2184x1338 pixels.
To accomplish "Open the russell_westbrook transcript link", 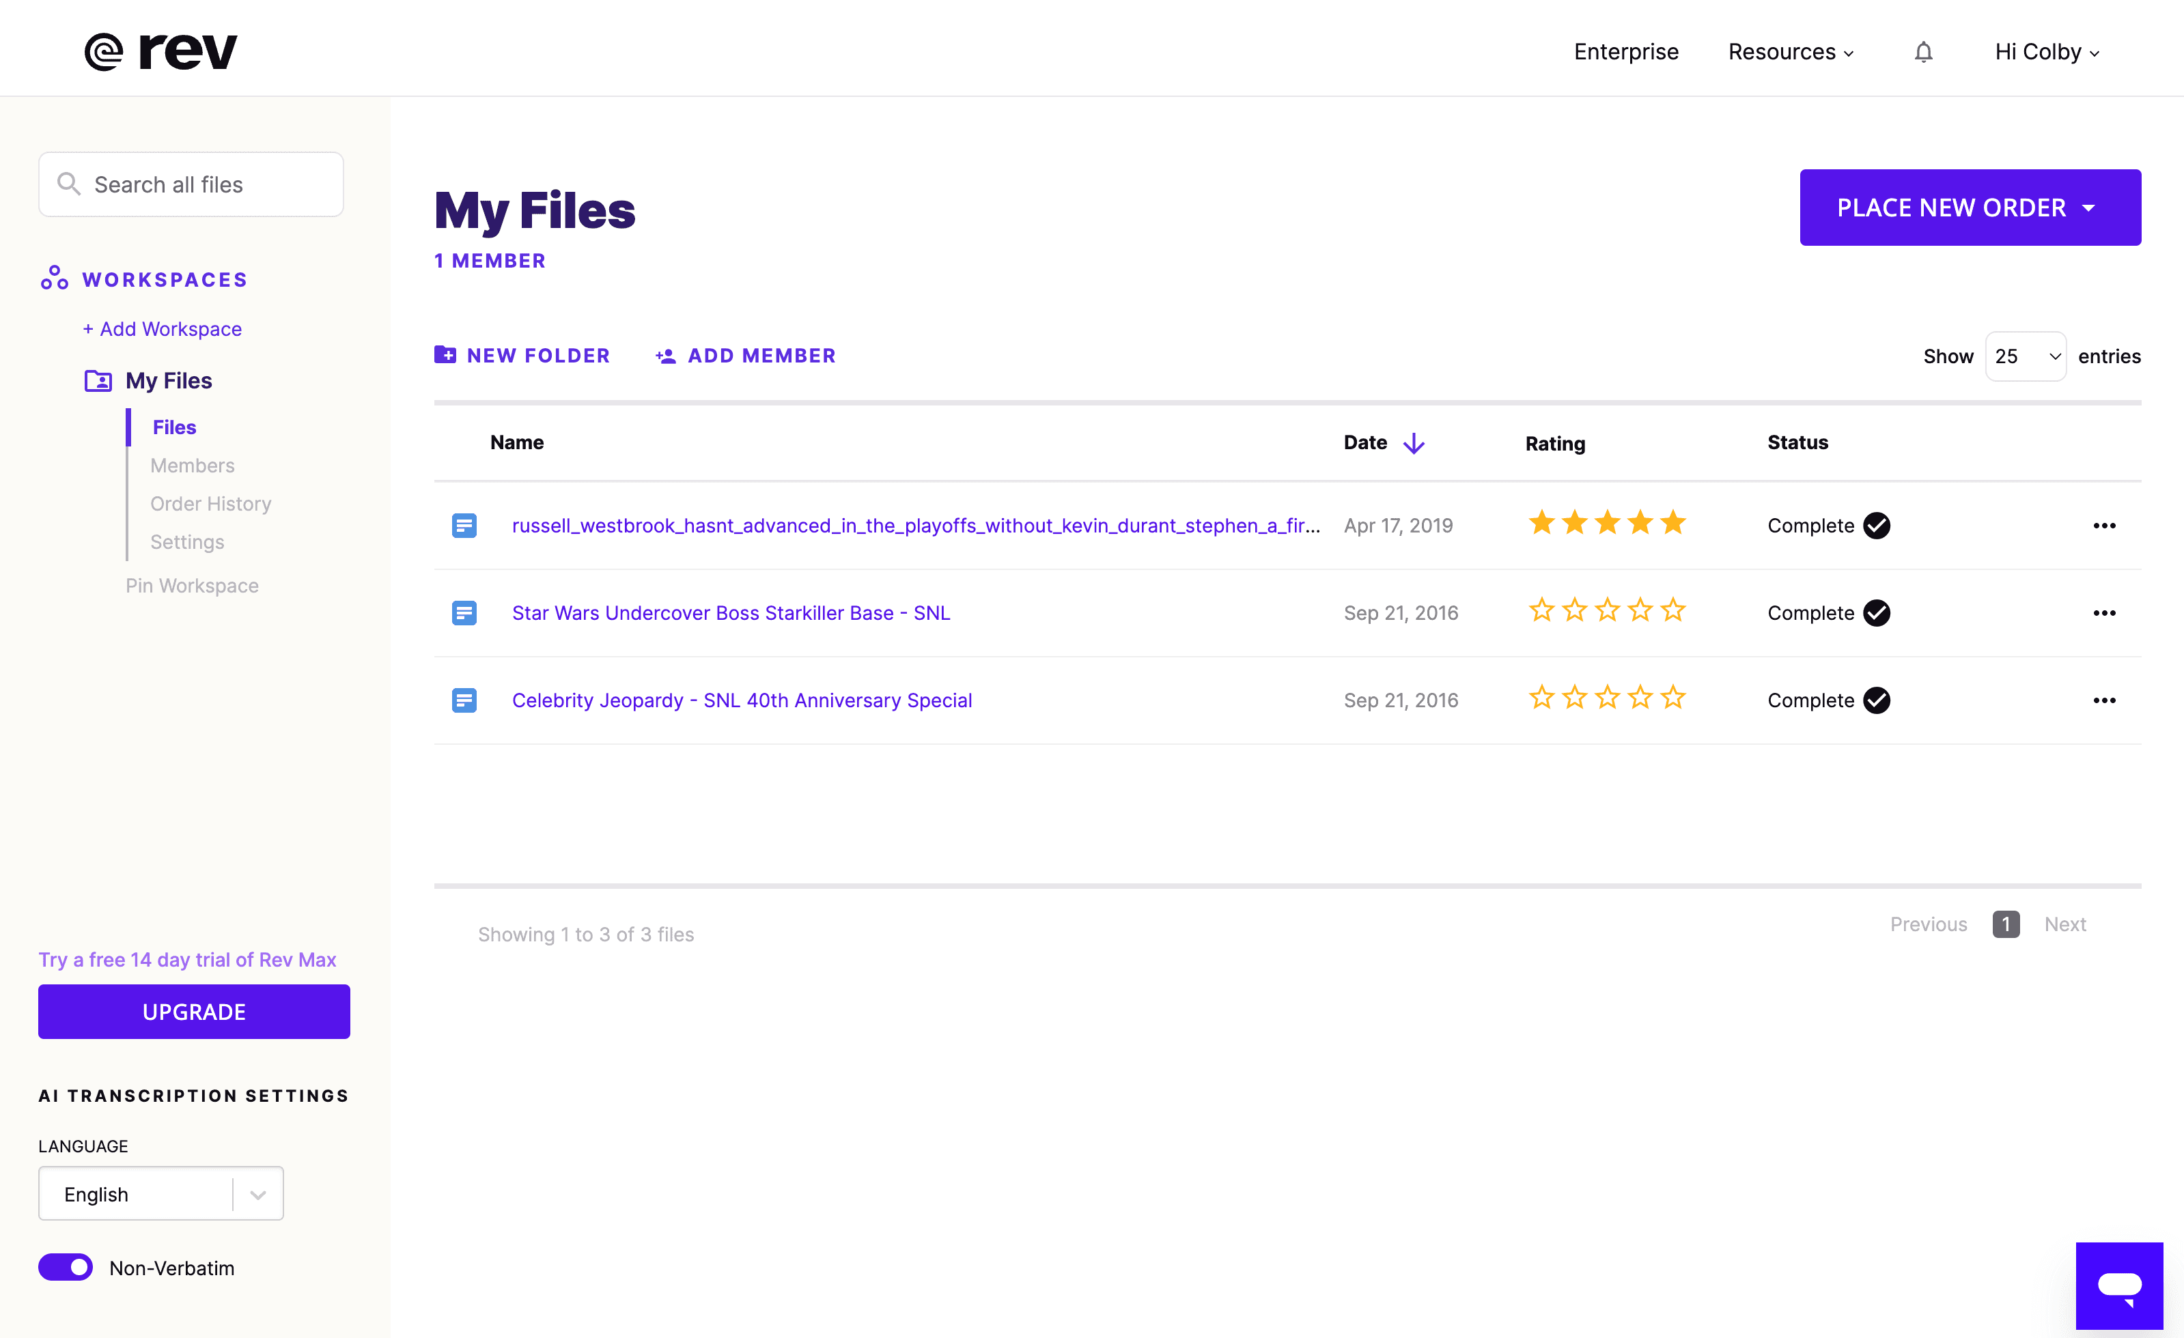I will 916,526.
